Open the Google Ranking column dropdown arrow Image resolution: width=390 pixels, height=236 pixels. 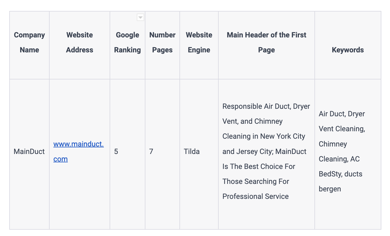click(140, 18)
